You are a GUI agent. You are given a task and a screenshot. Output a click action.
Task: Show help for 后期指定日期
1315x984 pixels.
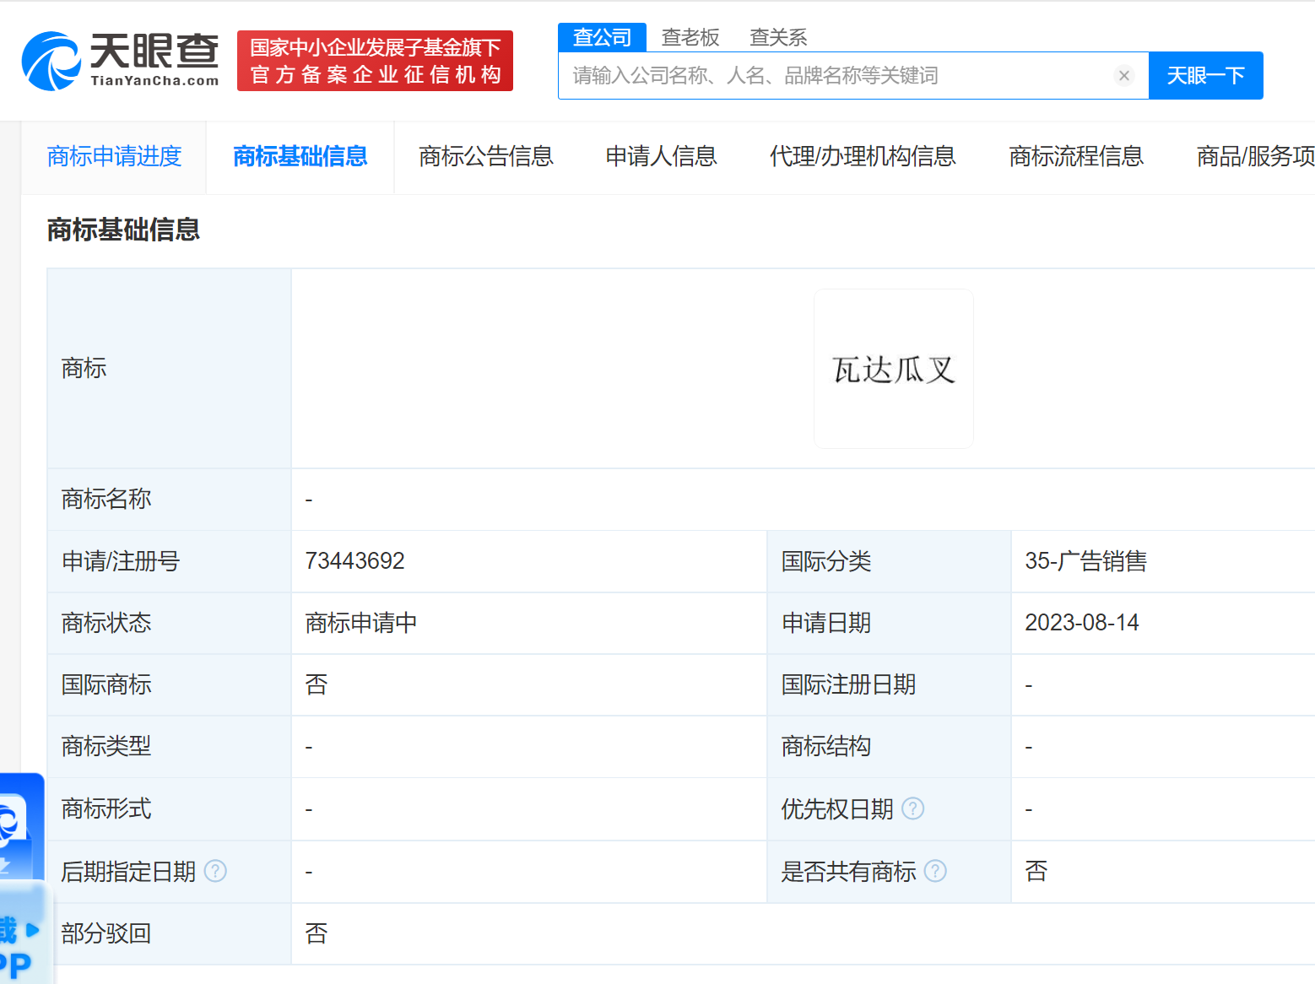click(216, 871)
